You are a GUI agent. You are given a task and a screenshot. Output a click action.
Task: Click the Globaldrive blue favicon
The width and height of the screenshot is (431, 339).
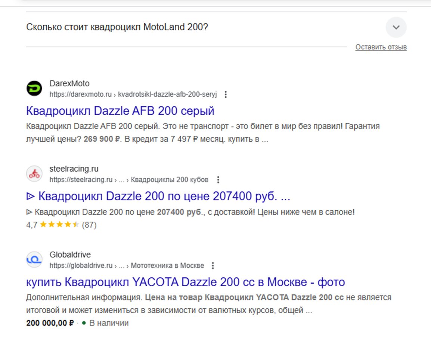pos(34,260)
